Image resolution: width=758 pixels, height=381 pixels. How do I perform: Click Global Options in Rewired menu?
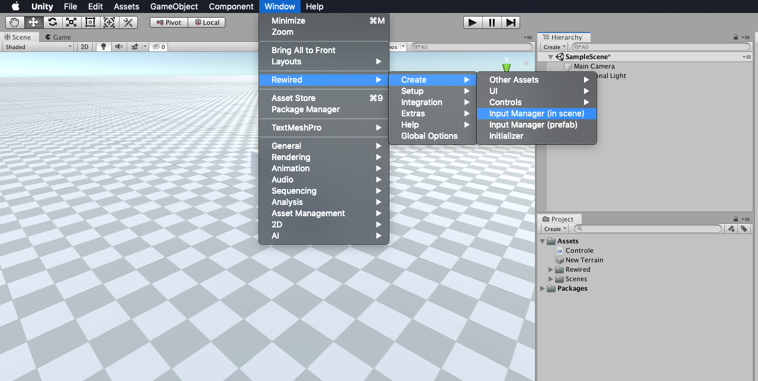433,136
